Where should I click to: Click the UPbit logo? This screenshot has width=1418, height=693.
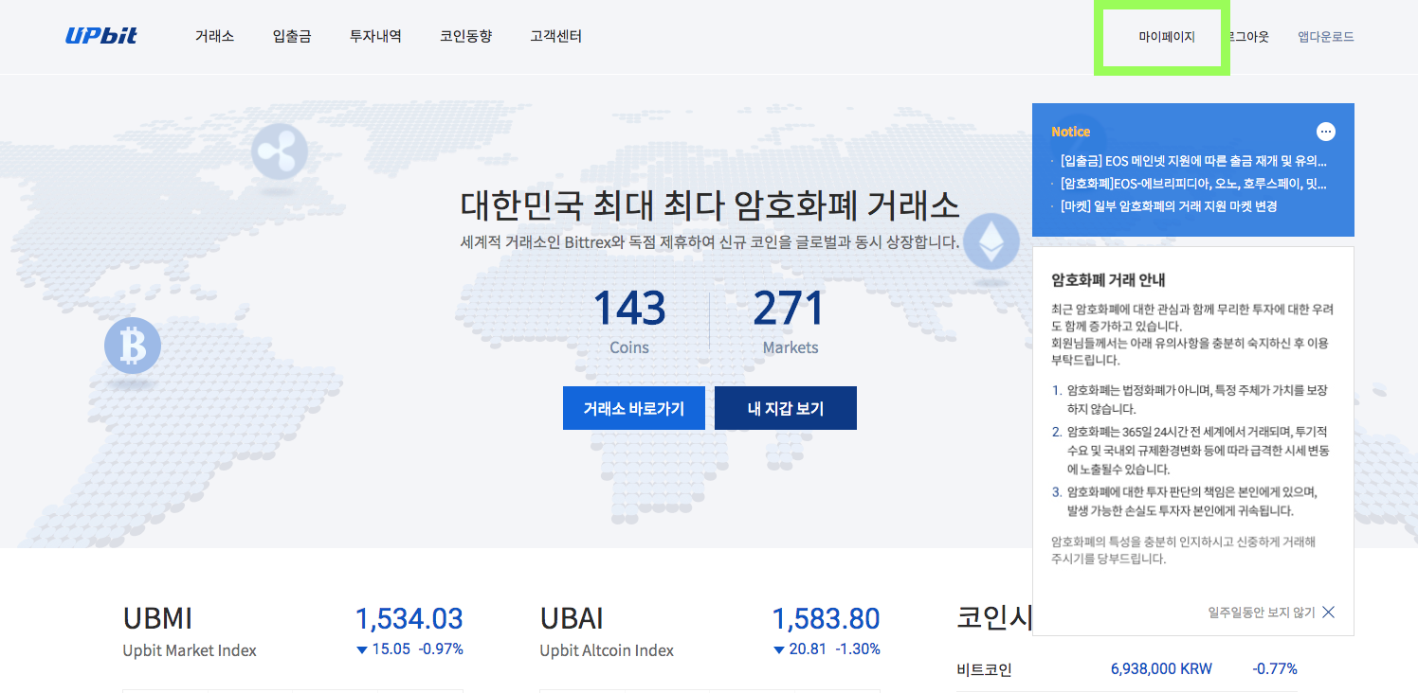click(101, 36)
